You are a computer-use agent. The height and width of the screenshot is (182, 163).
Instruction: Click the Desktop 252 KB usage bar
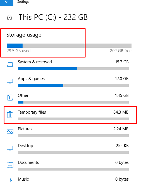coord(73,152)
